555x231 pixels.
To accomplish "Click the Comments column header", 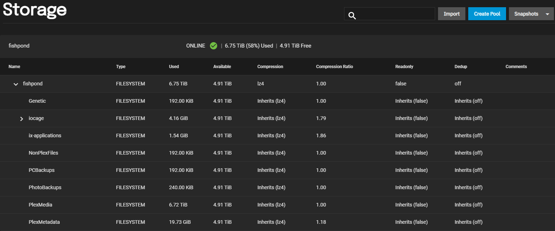I will click(x=516, y=67).
